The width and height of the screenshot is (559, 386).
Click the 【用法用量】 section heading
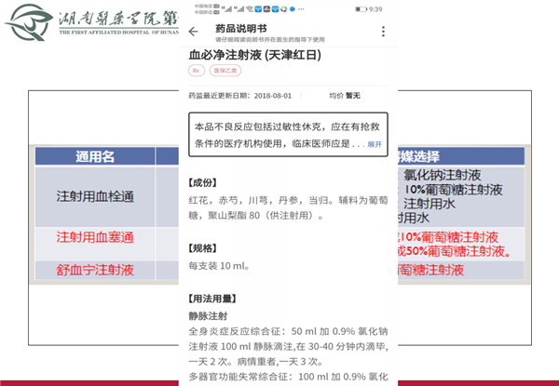[x=212, y=299]
